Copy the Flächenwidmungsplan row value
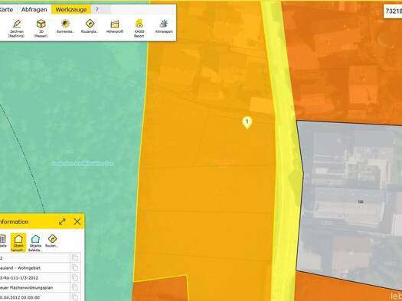402x301 pixels. coord(75,287)
